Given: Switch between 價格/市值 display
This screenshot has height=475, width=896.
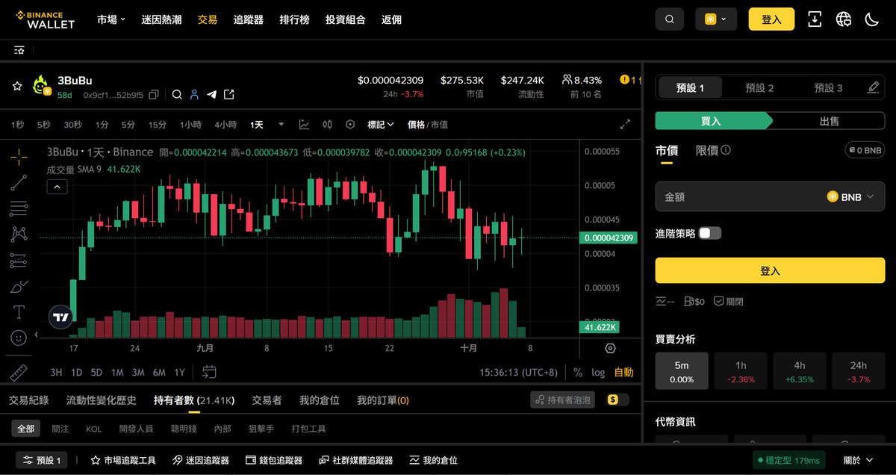Looking at the screenshot, I should tap(427, 125).
